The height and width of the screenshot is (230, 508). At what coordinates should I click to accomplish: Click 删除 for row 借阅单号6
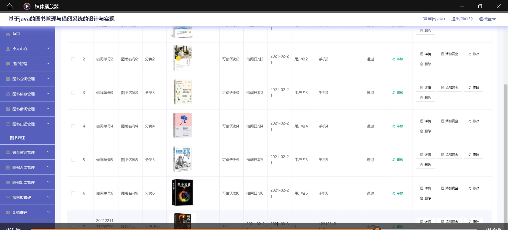pos(425,198)
